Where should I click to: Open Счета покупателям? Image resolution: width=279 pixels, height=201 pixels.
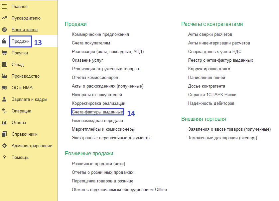tap(91, 43)
